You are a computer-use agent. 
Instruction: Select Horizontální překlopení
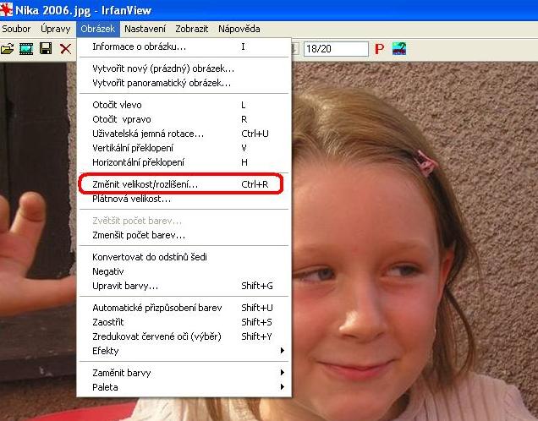184,162
